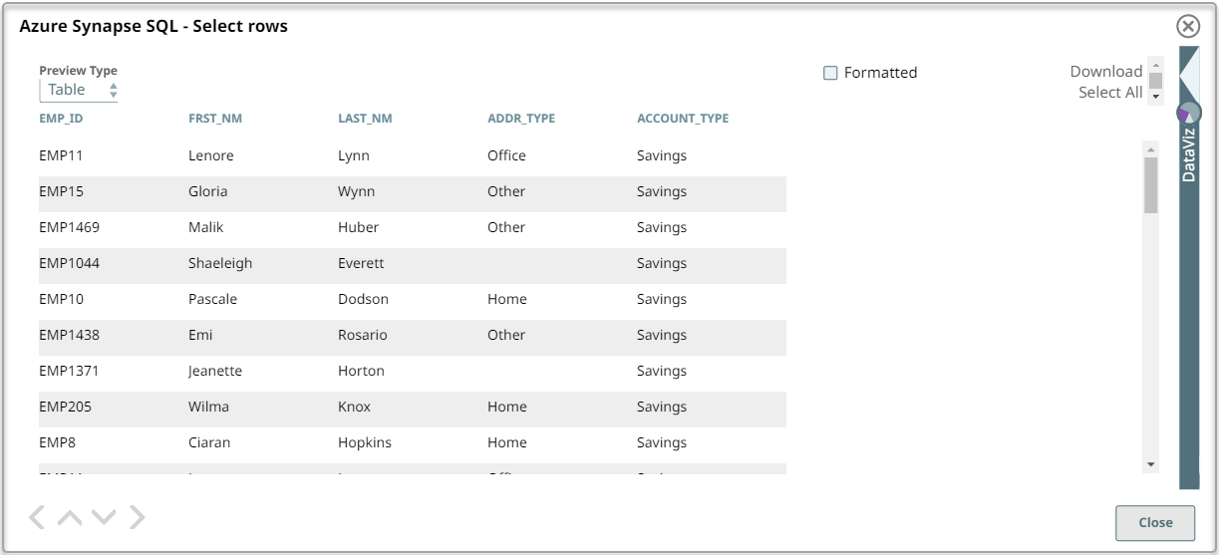The height and width of the screenshot is (555, 1219).
Task: Go down with the down chevron
Action: (104, 517)
